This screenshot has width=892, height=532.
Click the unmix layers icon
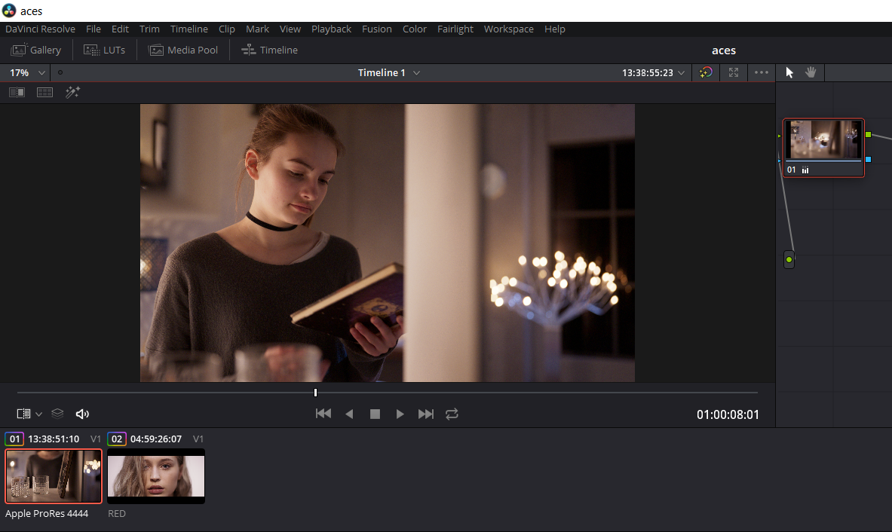pyautogui.click(x=57, y=414)
